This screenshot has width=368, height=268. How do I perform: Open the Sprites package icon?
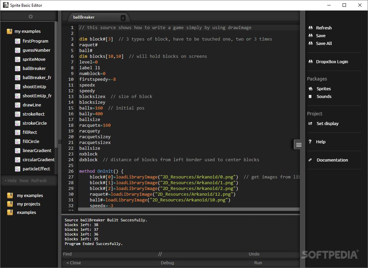tap(310, 89)
